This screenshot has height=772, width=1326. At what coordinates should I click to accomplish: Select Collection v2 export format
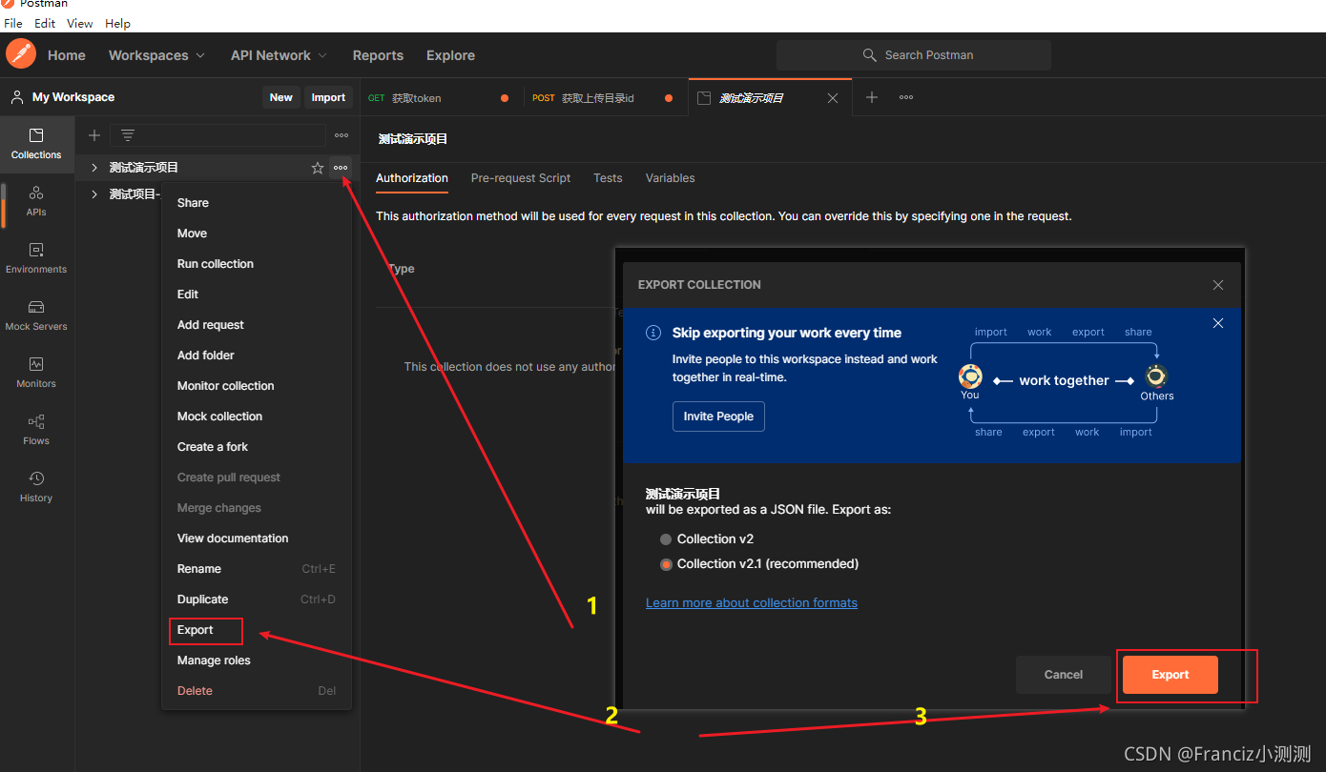pos(666,539)
